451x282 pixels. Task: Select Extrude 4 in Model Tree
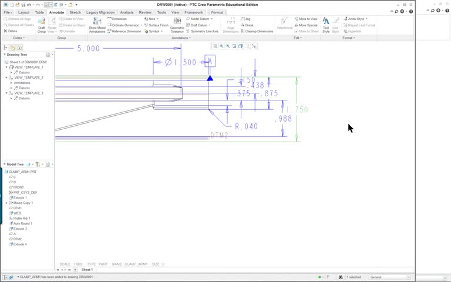[x=18, y=244]
